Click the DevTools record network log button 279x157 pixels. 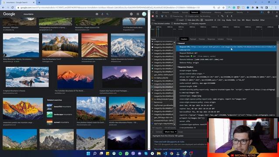(x=153, y=16)
